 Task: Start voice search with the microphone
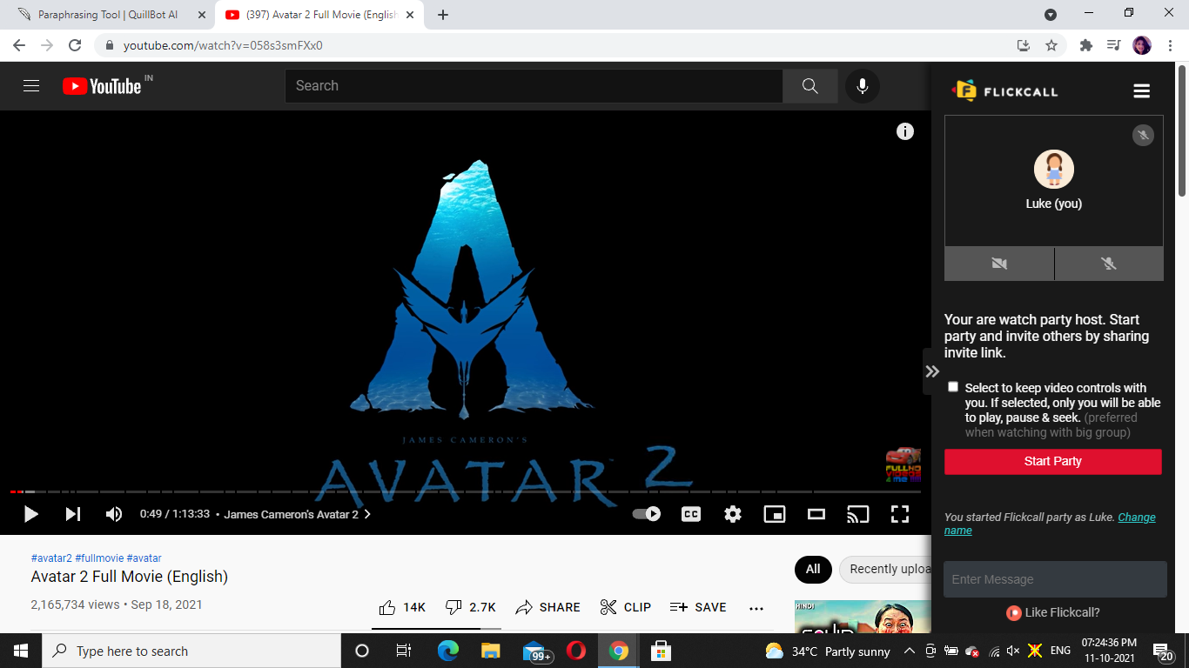click(x=863, y=86)
